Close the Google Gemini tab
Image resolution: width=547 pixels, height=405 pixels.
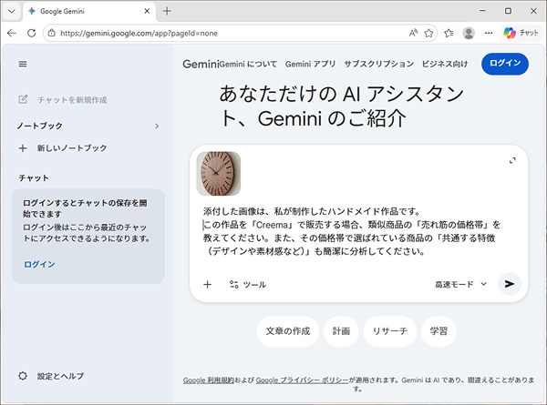147,11
